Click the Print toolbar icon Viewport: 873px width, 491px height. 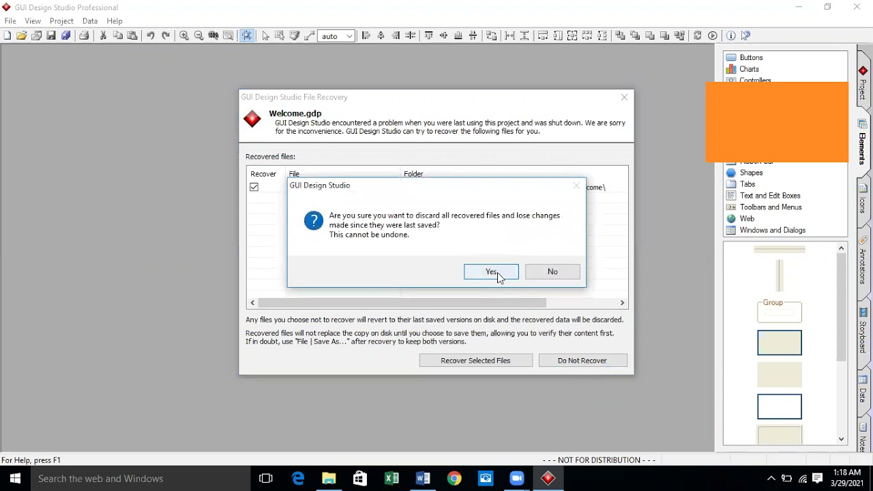point(84,35)
